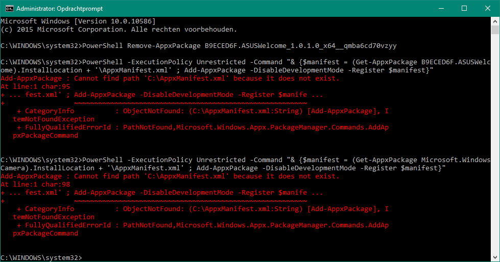Click the scrollbar up arrow
Viewport: 500px width, 262px height.
(x=495, y=21)
